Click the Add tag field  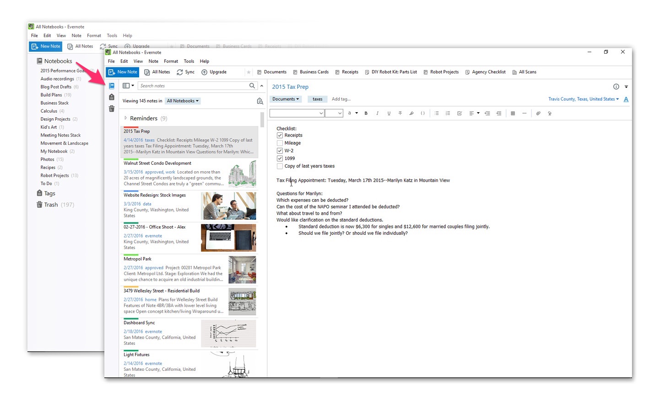[x=341, y=99]
